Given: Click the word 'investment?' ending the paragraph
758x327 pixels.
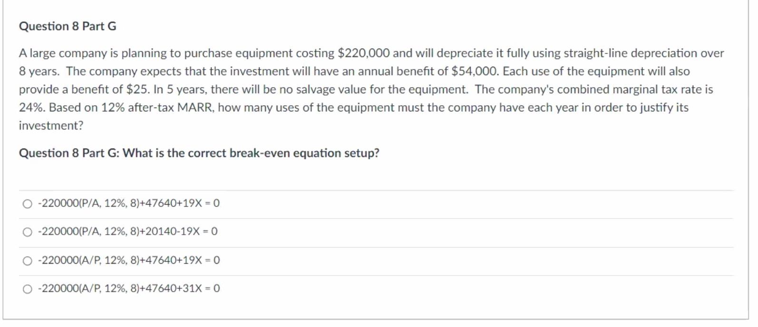Looking at the screenshot, I should tap(51, 126).
